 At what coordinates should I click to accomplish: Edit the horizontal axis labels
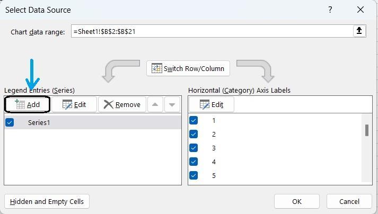click(212, 104)
